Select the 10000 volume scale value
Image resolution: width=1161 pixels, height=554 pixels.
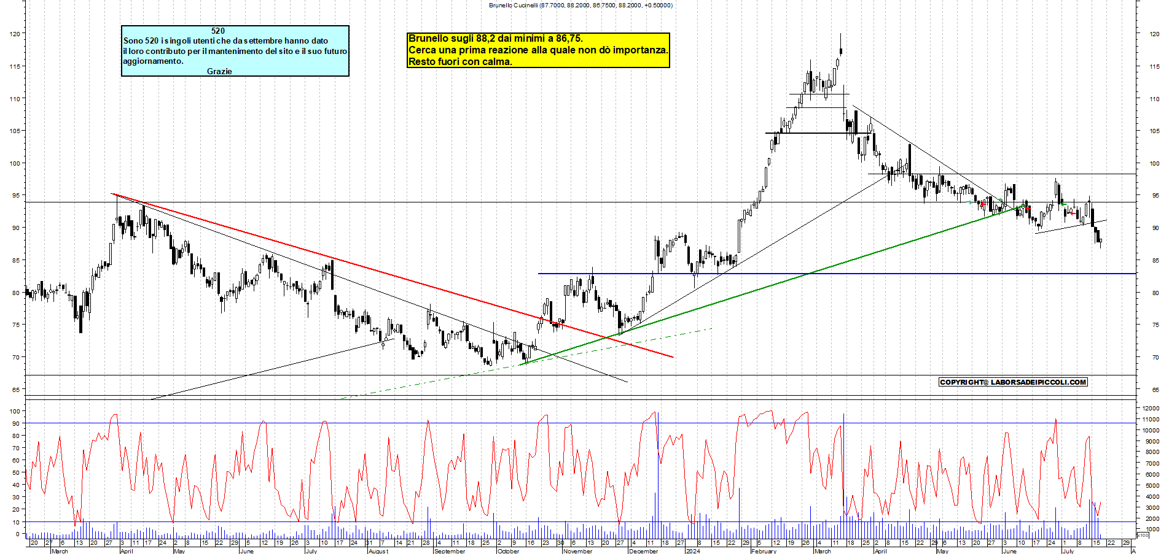click(1151, 430)
